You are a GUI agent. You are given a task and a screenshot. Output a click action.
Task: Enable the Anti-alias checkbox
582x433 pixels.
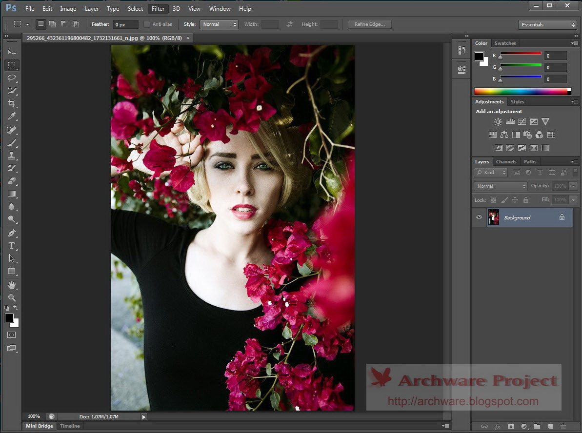point(147,24)
